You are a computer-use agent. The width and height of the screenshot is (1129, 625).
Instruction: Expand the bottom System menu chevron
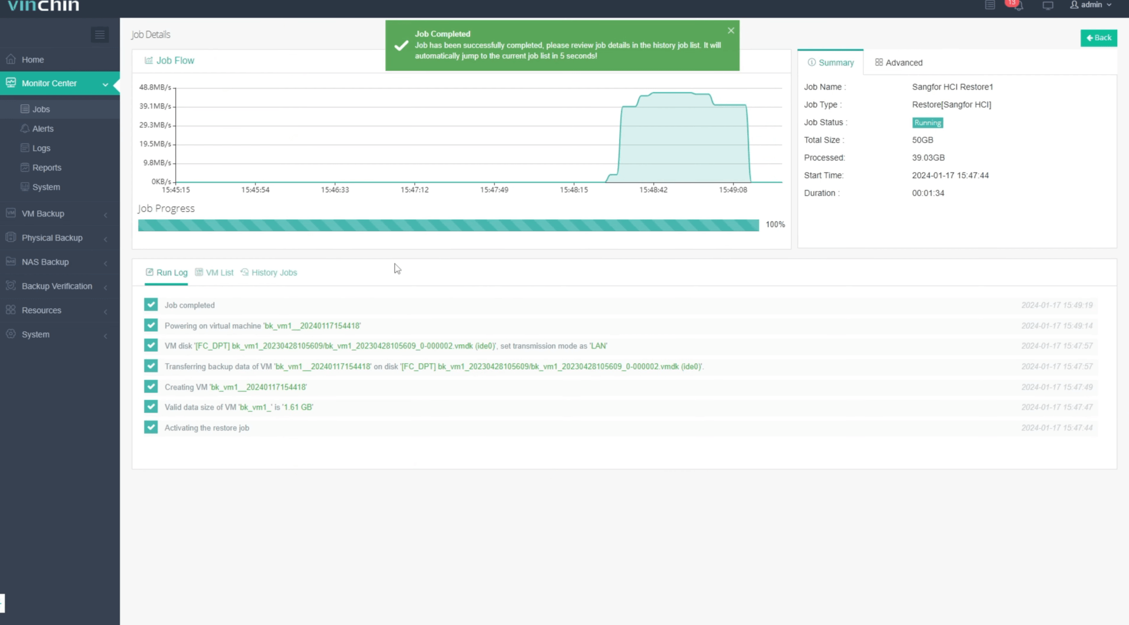click(x=106, y=335)
